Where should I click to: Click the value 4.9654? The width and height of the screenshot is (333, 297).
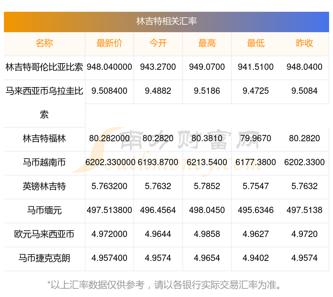[x=207, y=258]
